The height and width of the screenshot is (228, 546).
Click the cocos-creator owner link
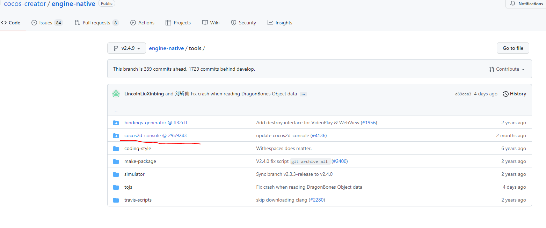[x=25, y=4]
